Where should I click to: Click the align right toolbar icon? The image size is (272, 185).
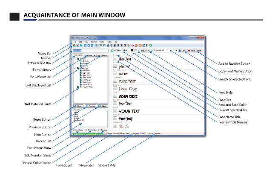121,45
